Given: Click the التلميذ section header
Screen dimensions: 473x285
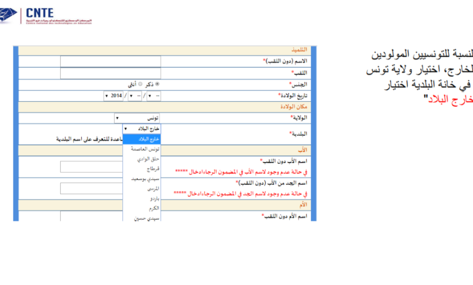Looking at the screenshot, I should point(299,50).
